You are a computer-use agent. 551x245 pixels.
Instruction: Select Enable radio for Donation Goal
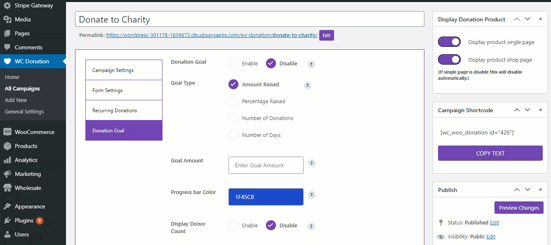(233, 63)
